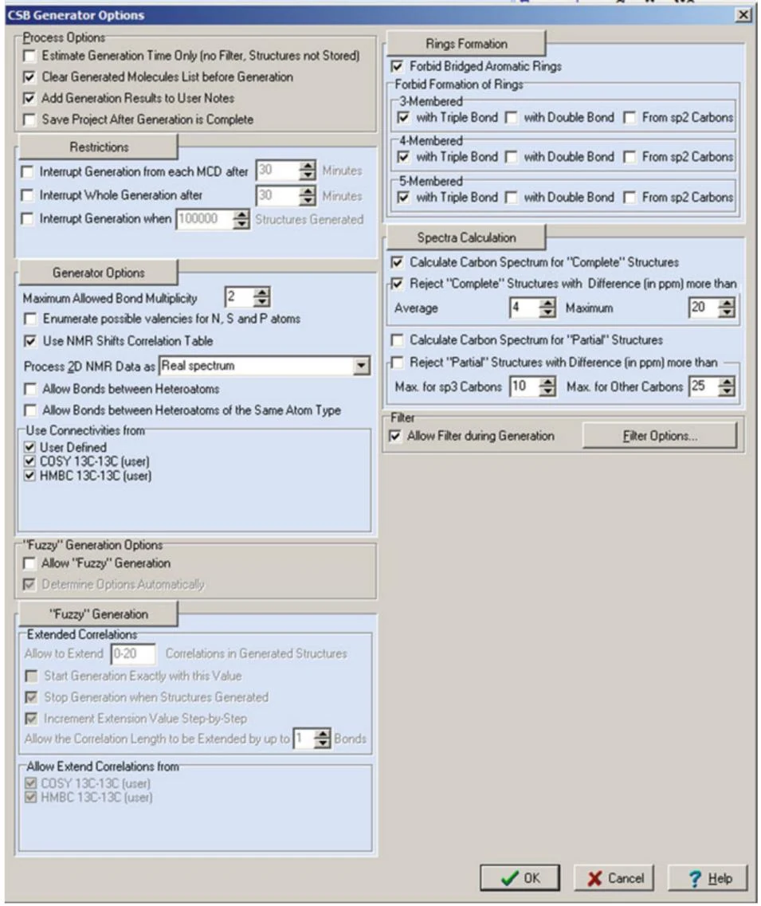
Task: Toggle the Spectra Calculation section header
Action: [x=465, y=237]
